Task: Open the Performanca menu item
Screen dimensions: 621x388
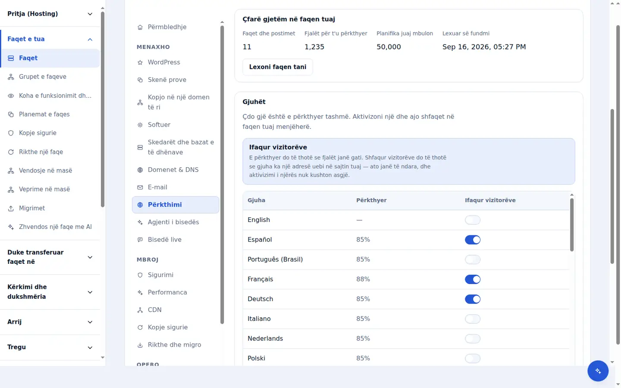Action: [x=176, y=292]
